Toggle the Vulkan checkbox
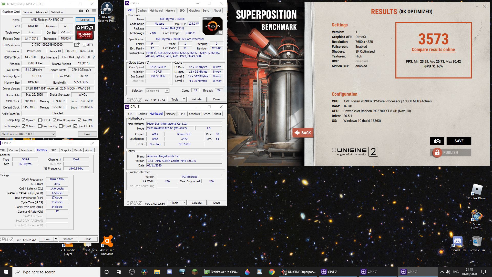Screen dimensions: 492x277 (24, 126)
